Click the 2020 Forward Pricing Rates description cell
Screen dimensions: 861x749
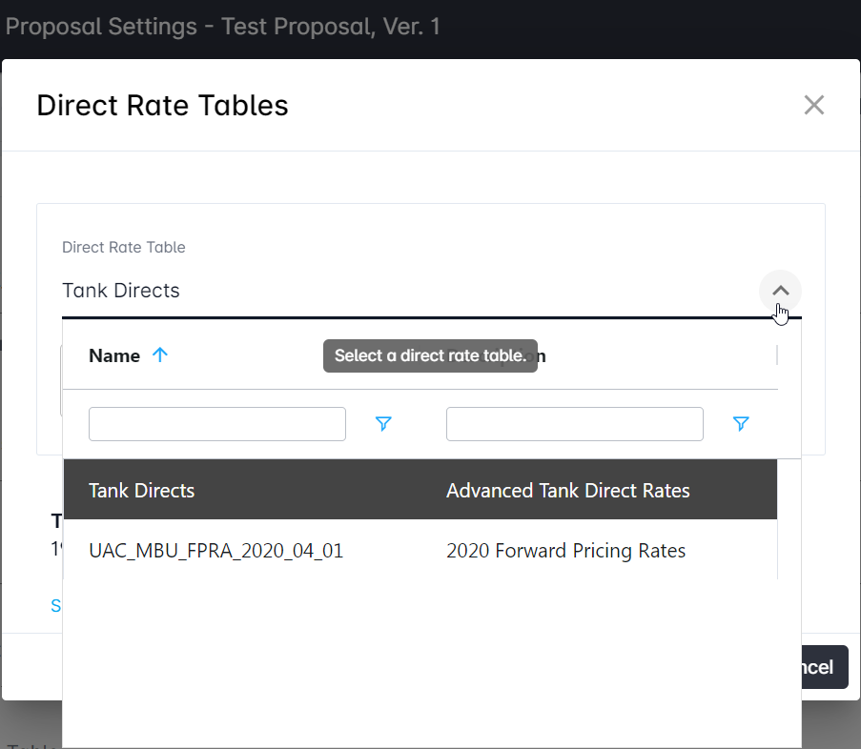pos(565,551)
